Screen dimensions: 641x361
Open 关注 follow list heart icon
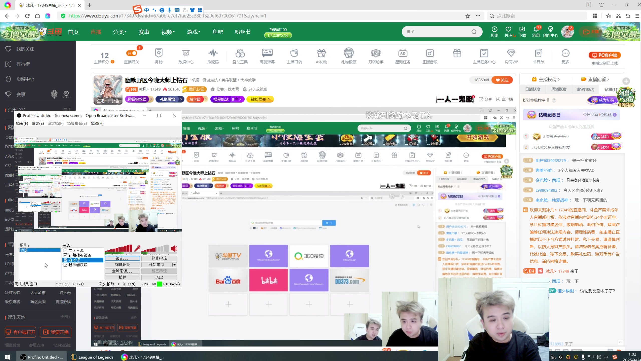click(x=508, y=32)
